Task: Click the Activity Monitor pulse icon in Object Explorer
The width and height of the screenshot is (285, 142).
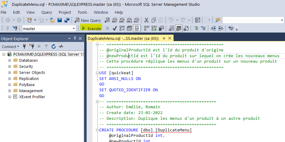Action: coord(61,47)
